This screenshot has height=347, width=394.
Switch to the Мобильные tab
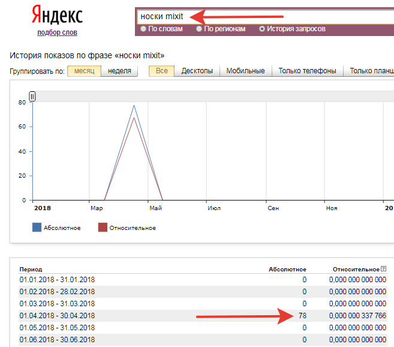(245, 71)
